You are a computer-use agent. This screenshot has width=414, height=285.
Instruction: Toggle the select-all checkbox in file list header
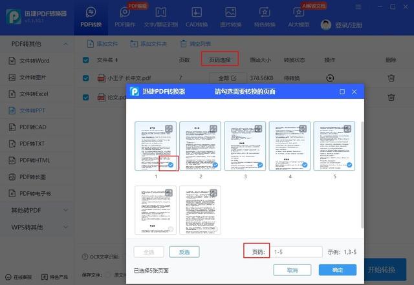[86, 60]
